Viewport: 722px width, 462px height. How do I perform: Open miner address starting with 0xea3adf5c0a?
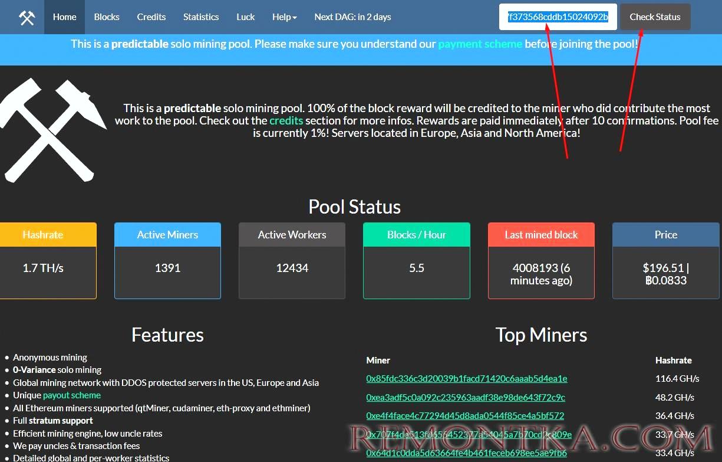465,398
